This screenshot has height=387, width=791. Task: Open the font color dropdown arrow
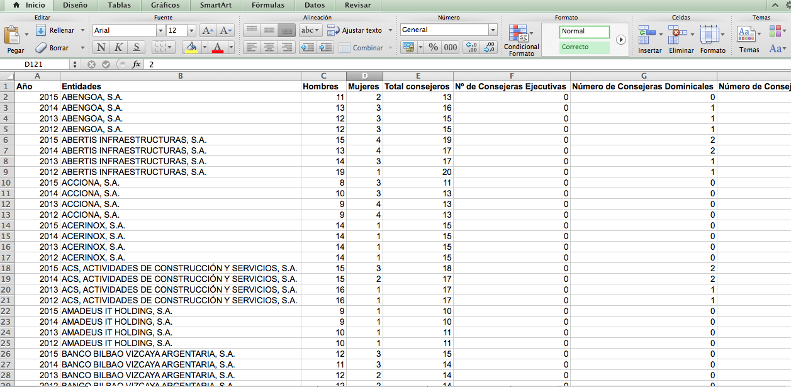(x=231, y=47)
